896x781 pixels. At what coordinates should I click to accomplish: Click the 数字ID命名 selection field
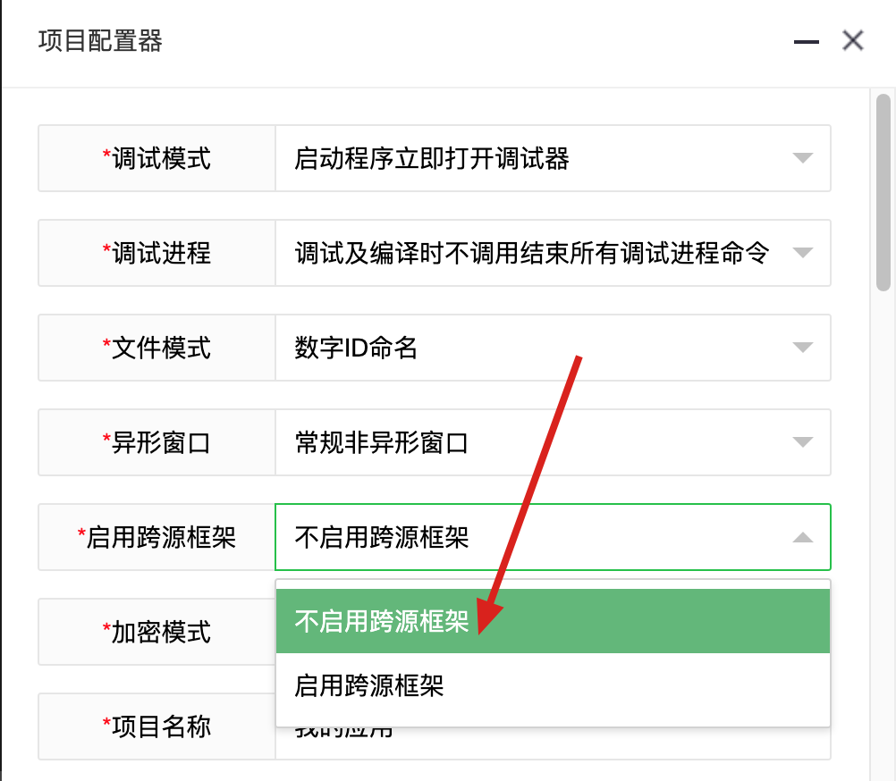pos(553,348)
